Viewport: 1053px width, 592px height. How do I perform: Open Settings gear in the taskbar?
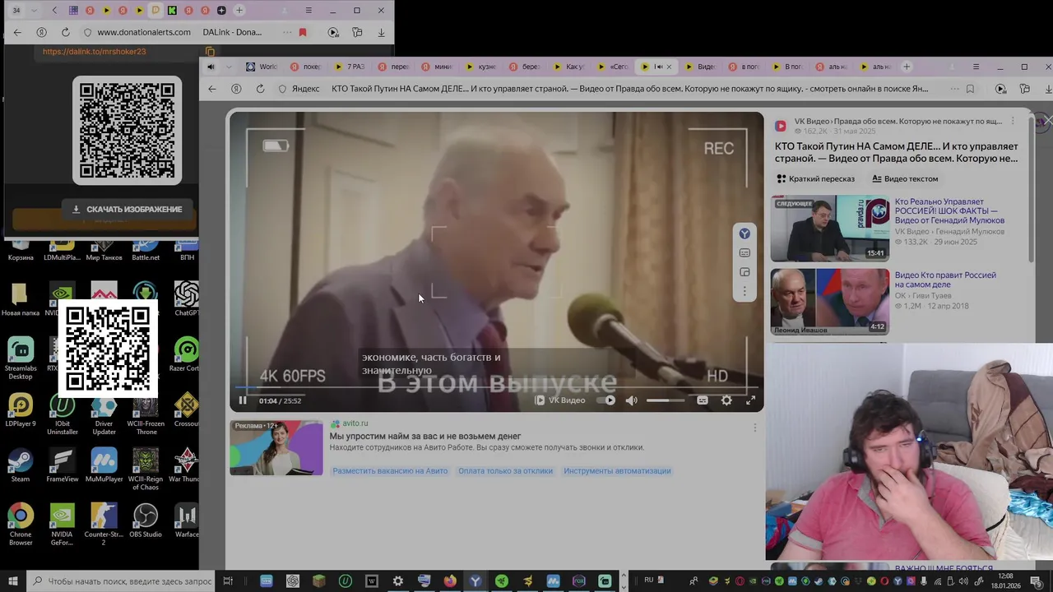click(x=397, y=580)
